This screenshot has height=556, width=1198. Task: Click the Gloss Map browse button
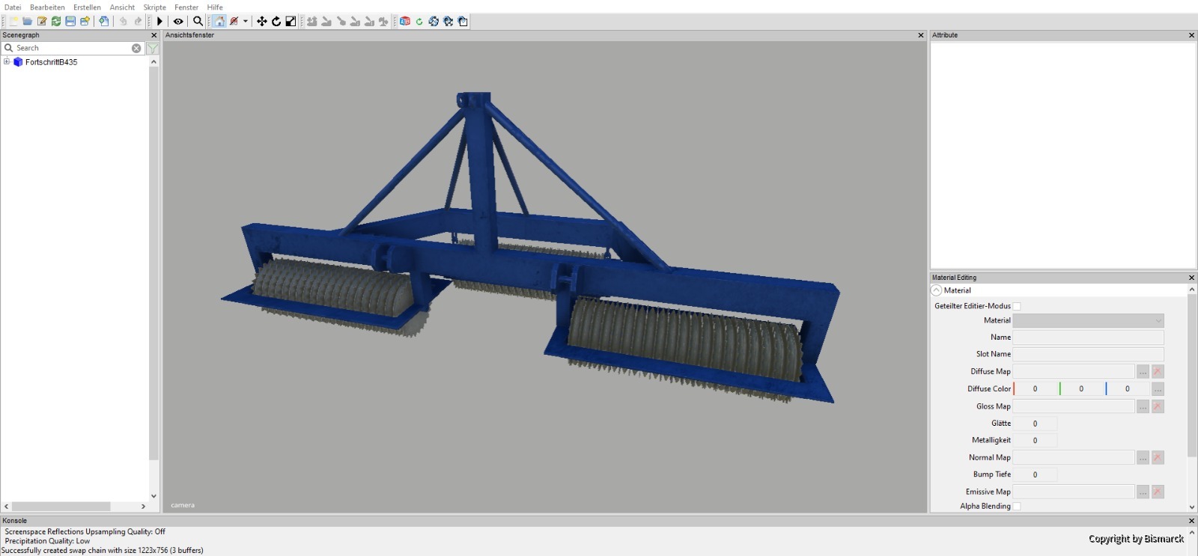[1143, 406]
